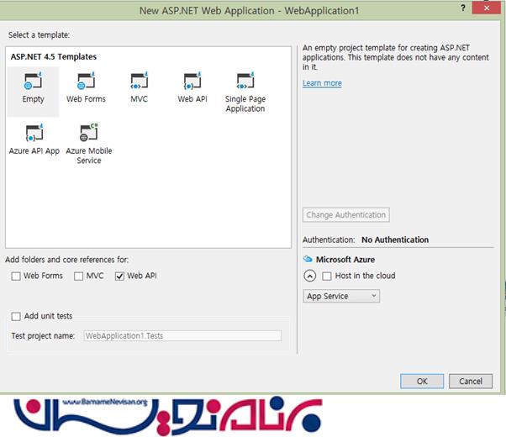Collapse the Microsoft Azure section chevron

pos(310,276)
